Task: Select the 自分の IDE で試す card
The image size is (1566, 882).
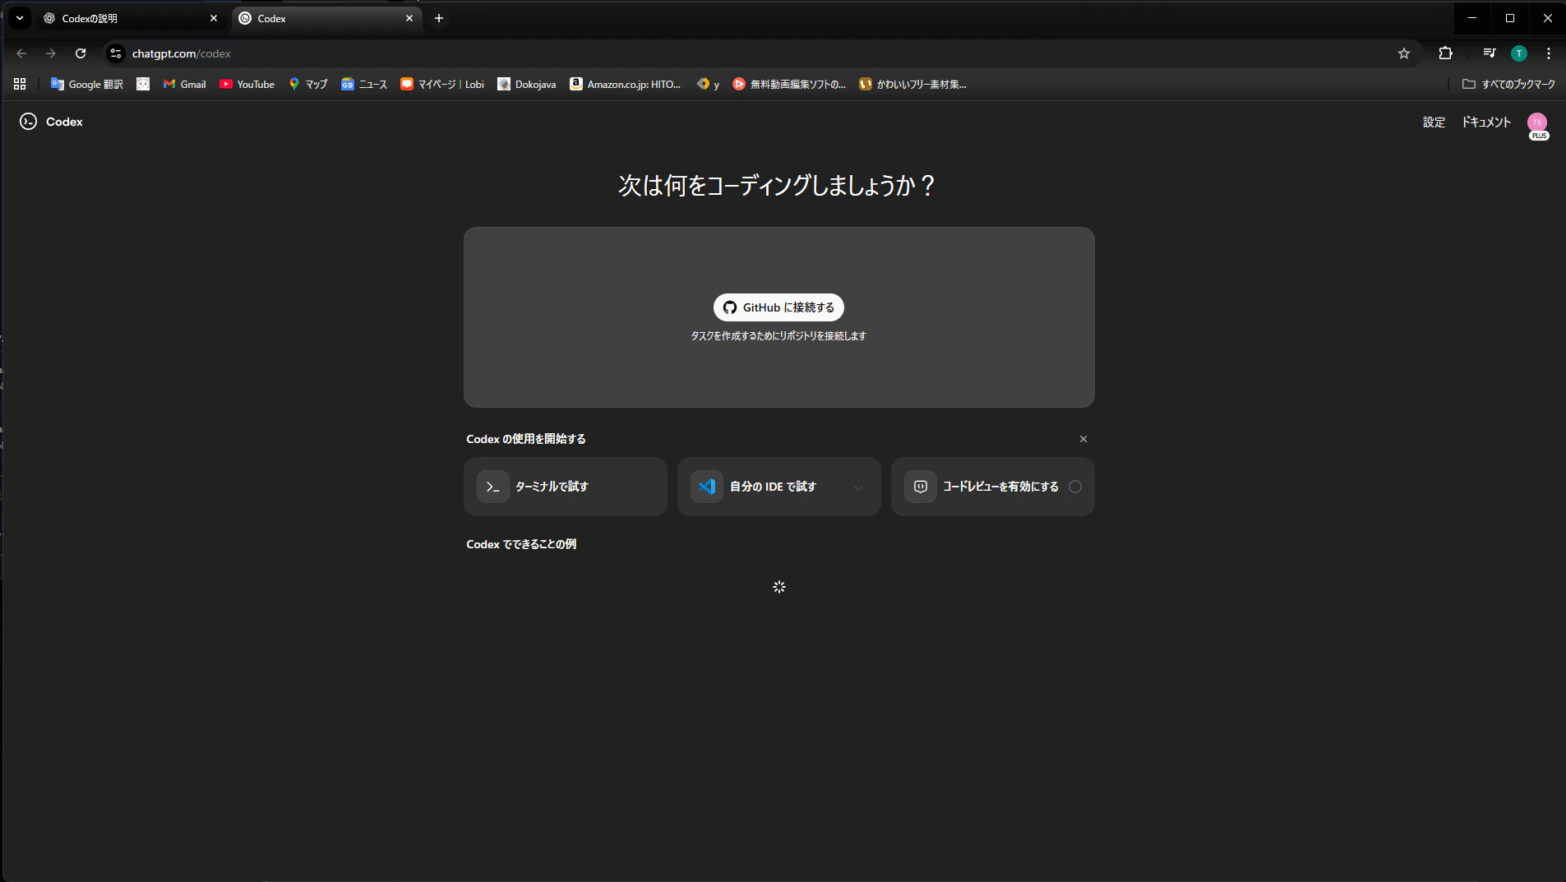Action: [779, 487]
